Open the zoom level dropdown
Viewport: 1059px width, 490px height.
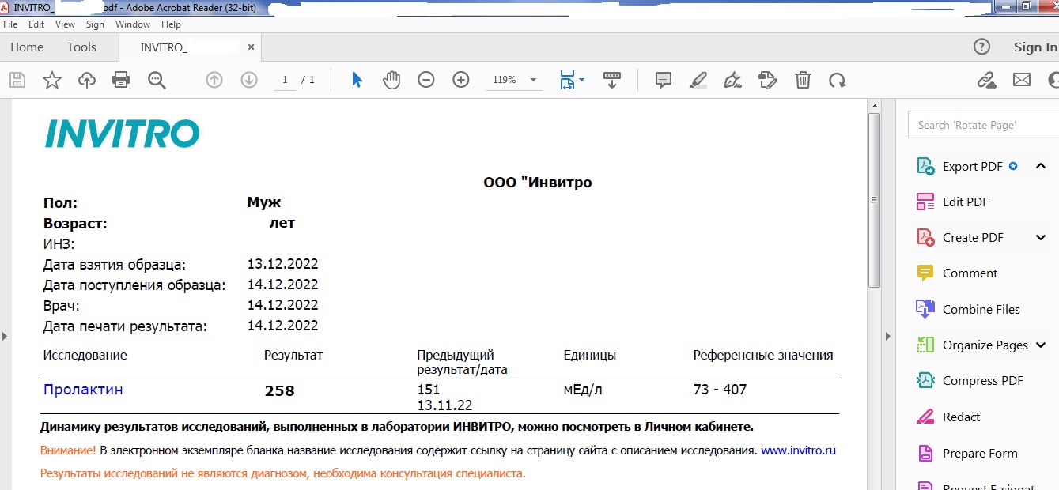533,80
